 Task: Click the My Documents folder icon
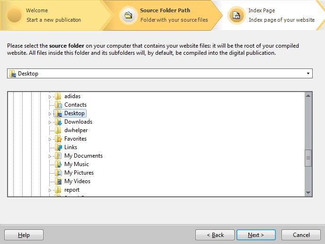click(x=58, y=155)
